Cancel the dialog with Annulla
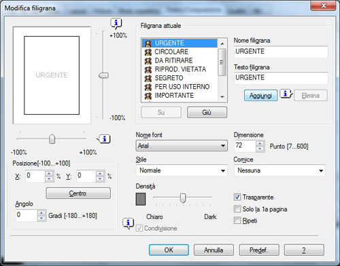340x266 pixels. (214, 250)
